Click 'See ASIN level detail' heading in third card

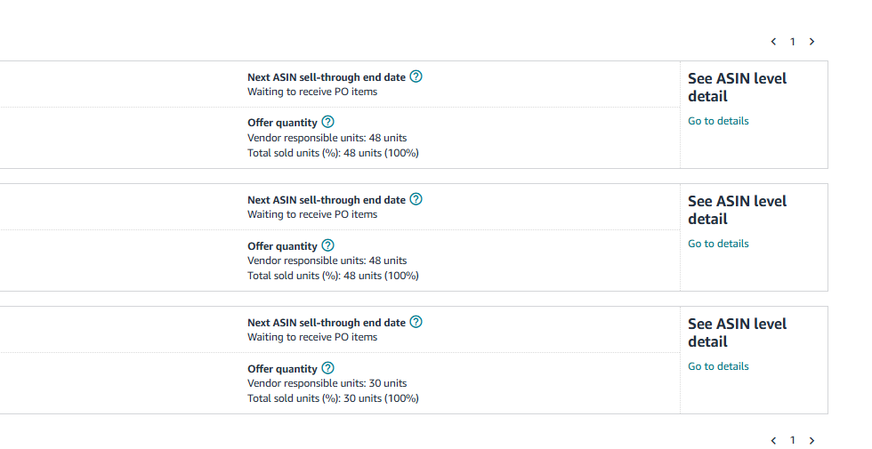coord(737,333)
